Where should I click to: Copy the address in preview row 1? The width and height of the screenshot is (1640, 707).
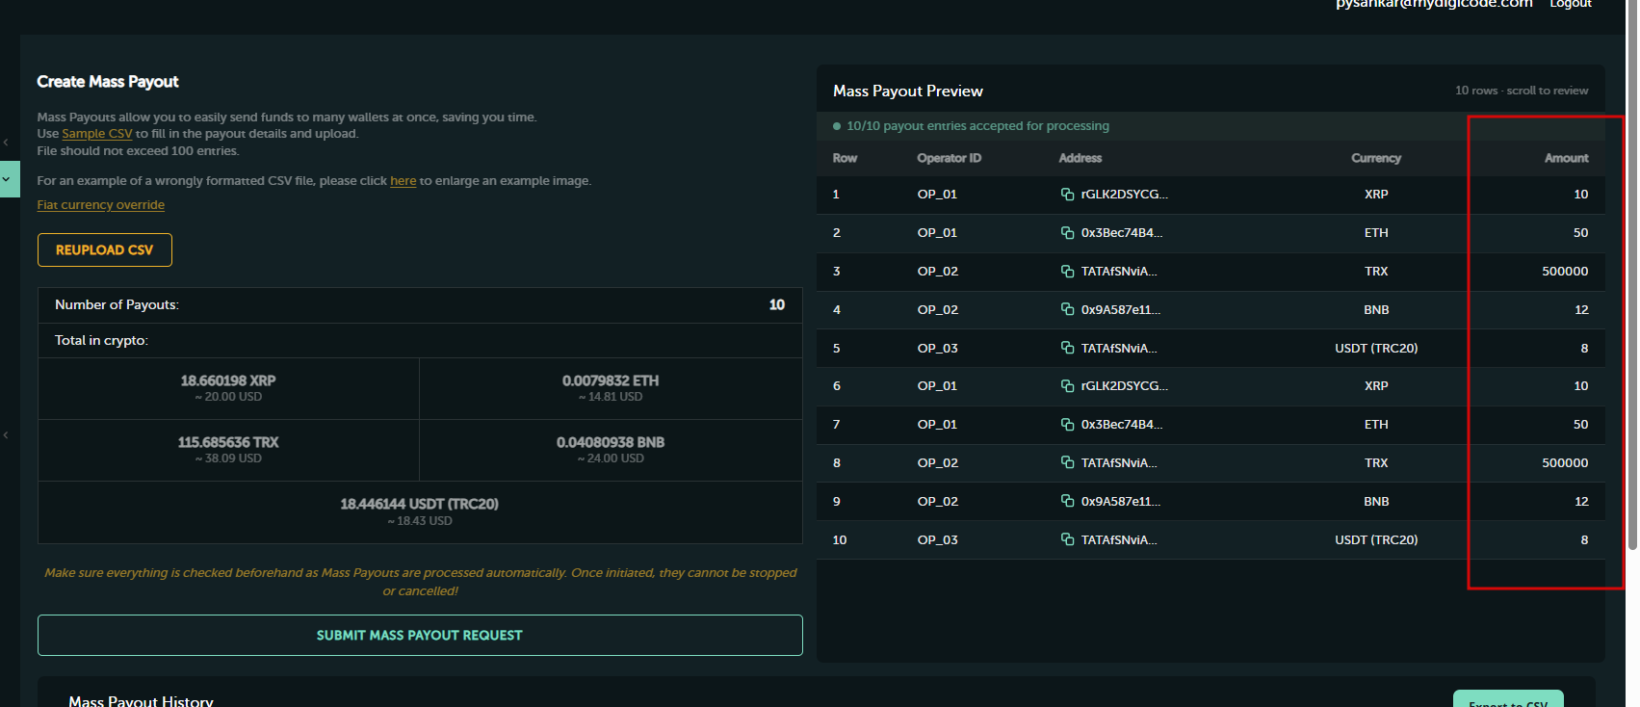pos(1067,195)
